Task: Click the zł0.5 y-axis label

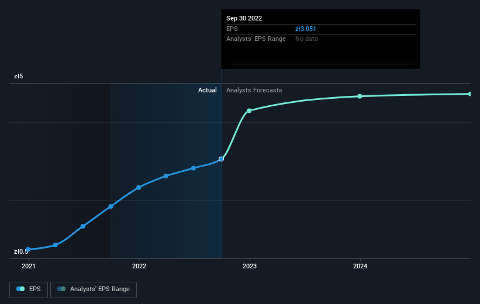Action: [21, 251]
